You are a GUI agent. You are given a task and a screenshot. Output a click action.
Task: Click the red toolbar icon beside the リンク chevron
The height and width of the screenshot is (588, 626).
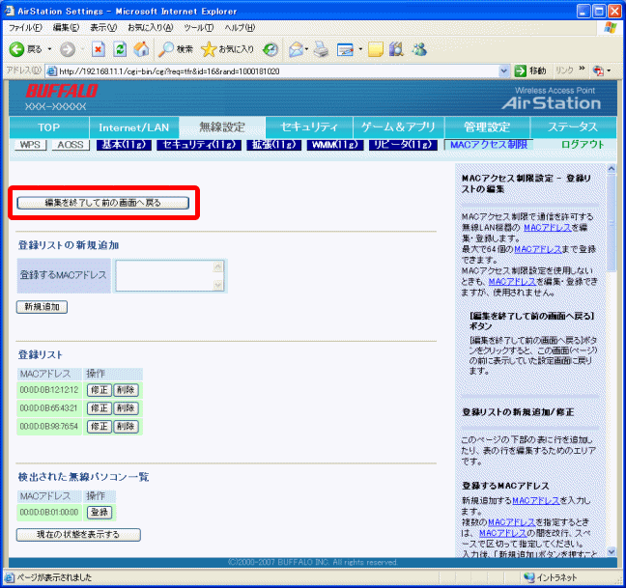click(x=598, y=71)
